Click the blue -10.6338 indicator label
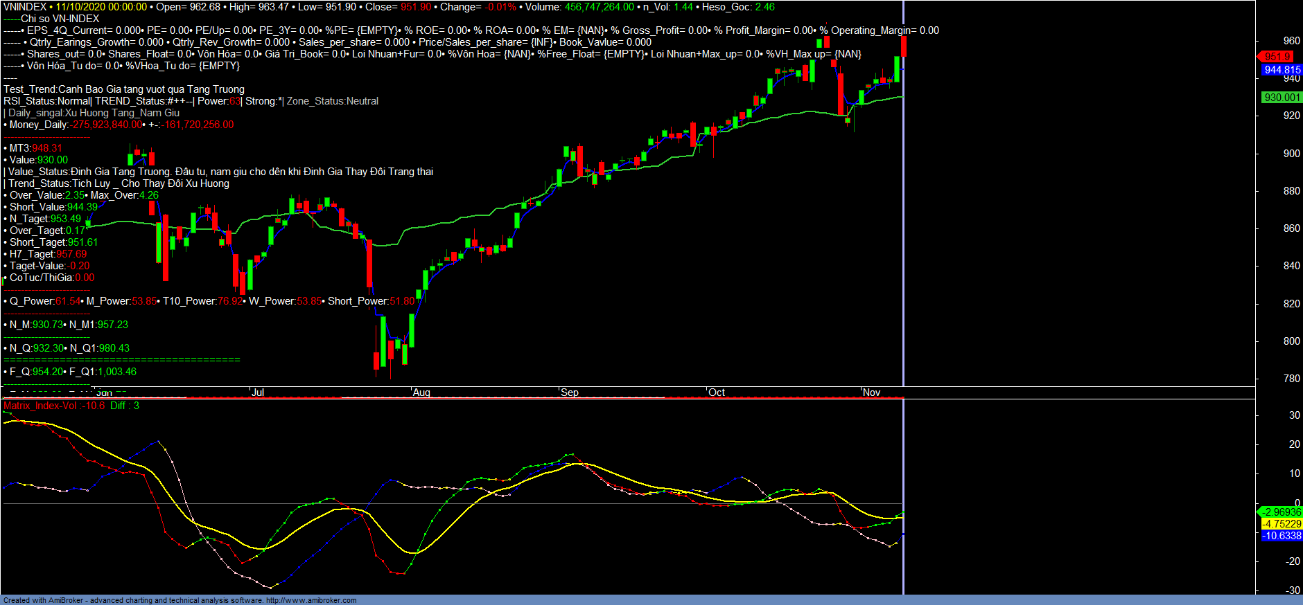1303x605 pixels. click(x=1282, y=536)
